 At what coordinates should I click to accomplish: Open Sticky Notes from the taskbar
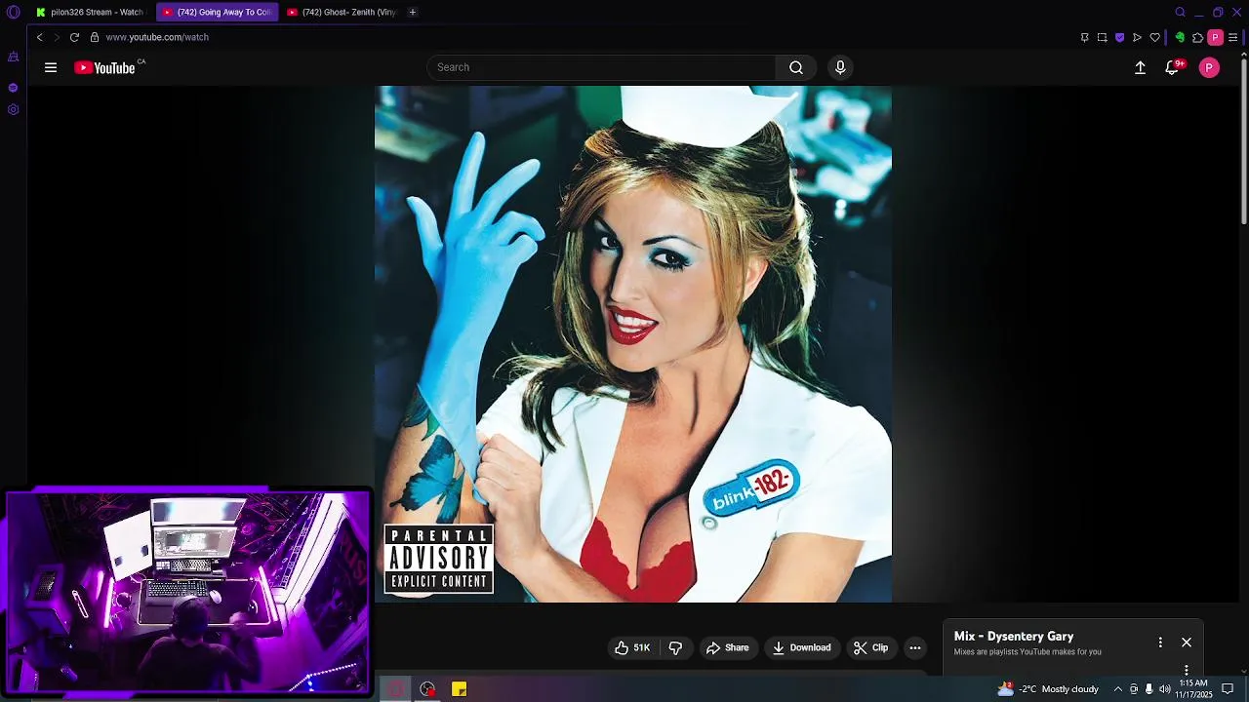(x=459, y=689)
